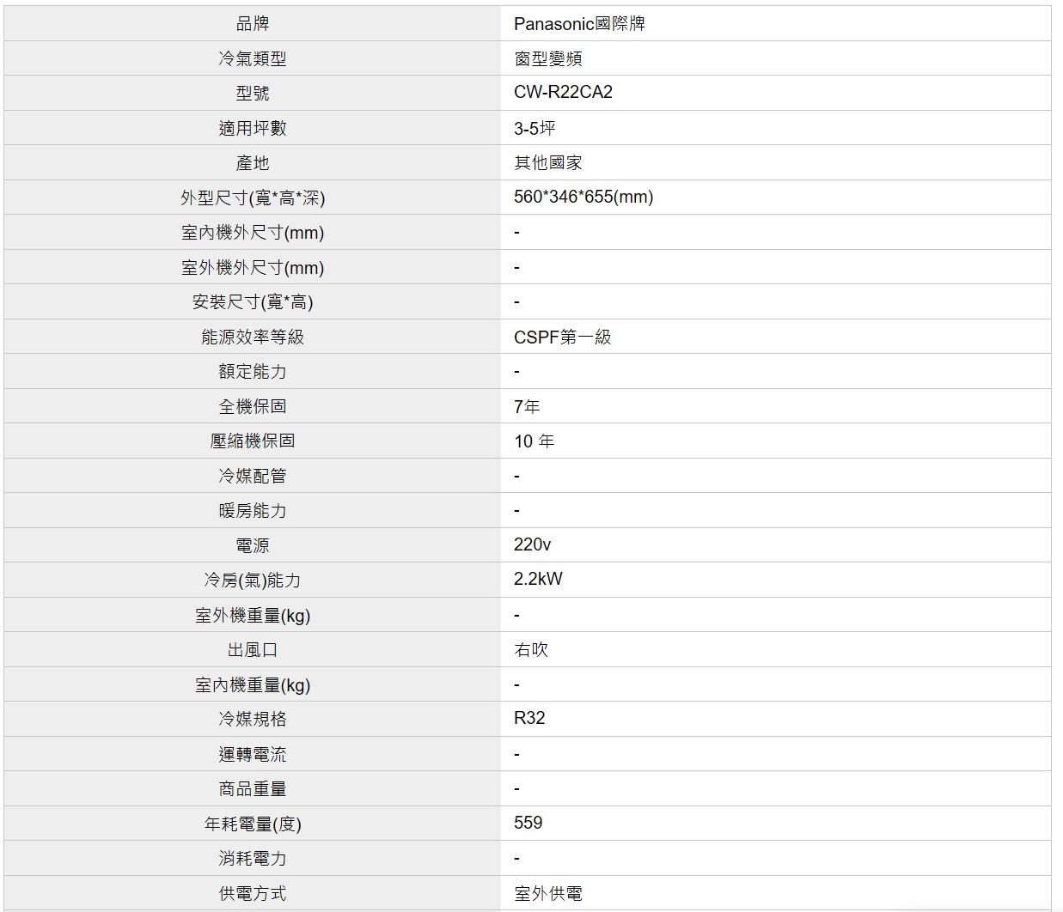Select the R32 refrigerant value
The image size is (1063, 912).
(529, 718)
